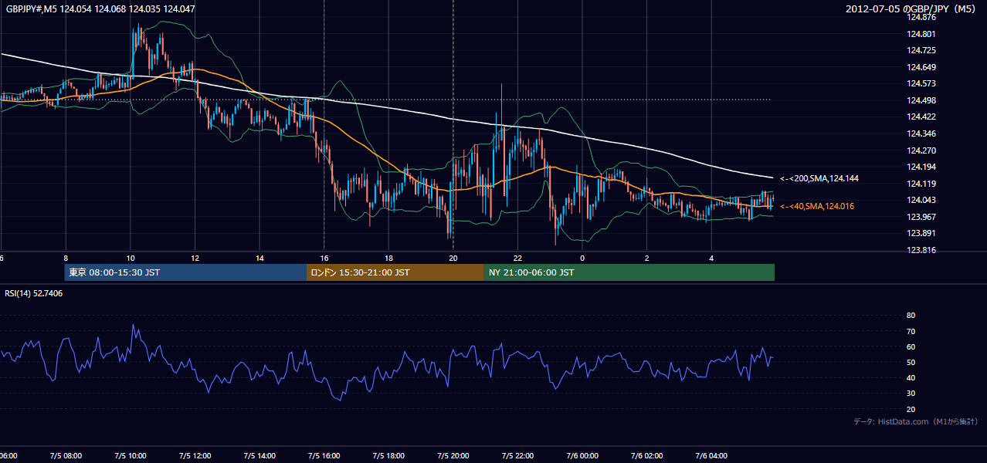Image resolution: width=987 pixels, height=463 pixels.
Task: Click the 2012-07-05 のGBP/JPY（M5） heading
Action: (911, 8)
